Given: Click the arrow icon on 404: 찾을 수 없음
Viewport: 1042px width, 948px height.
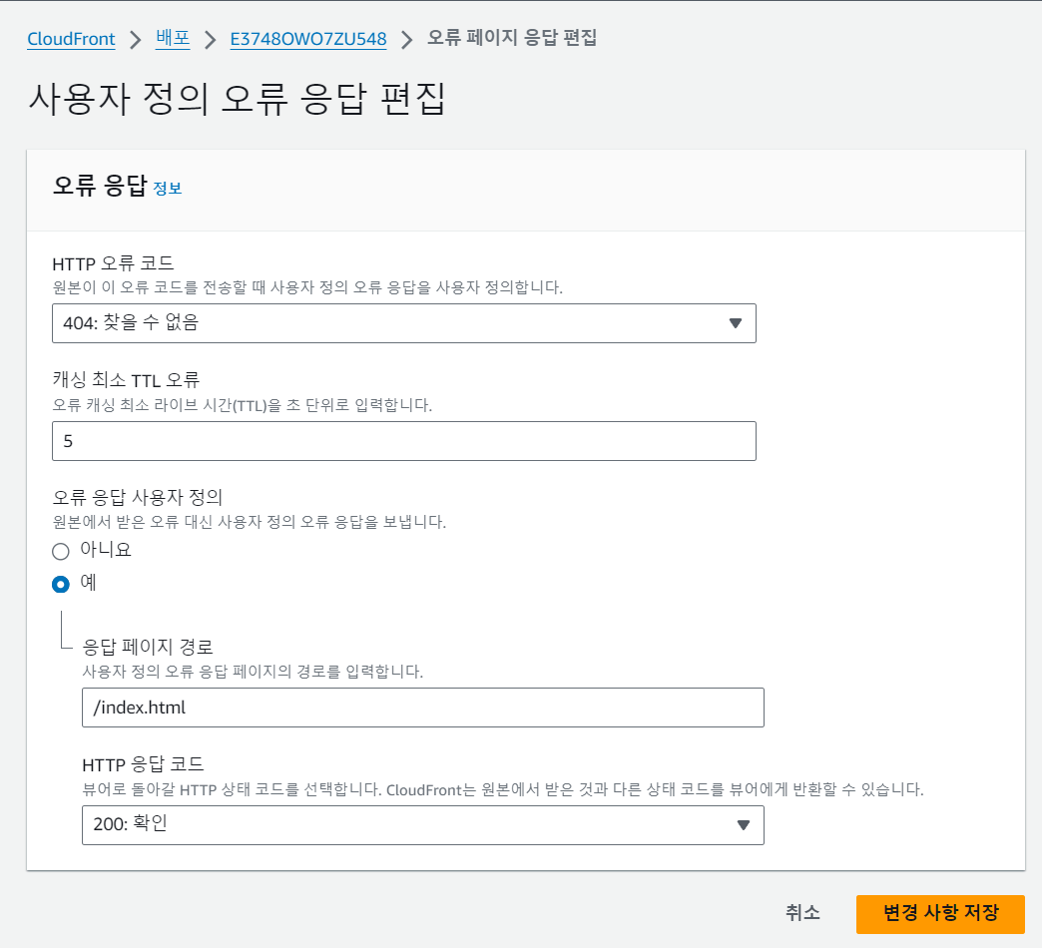Looking at the screenshot, I should 736,323.
